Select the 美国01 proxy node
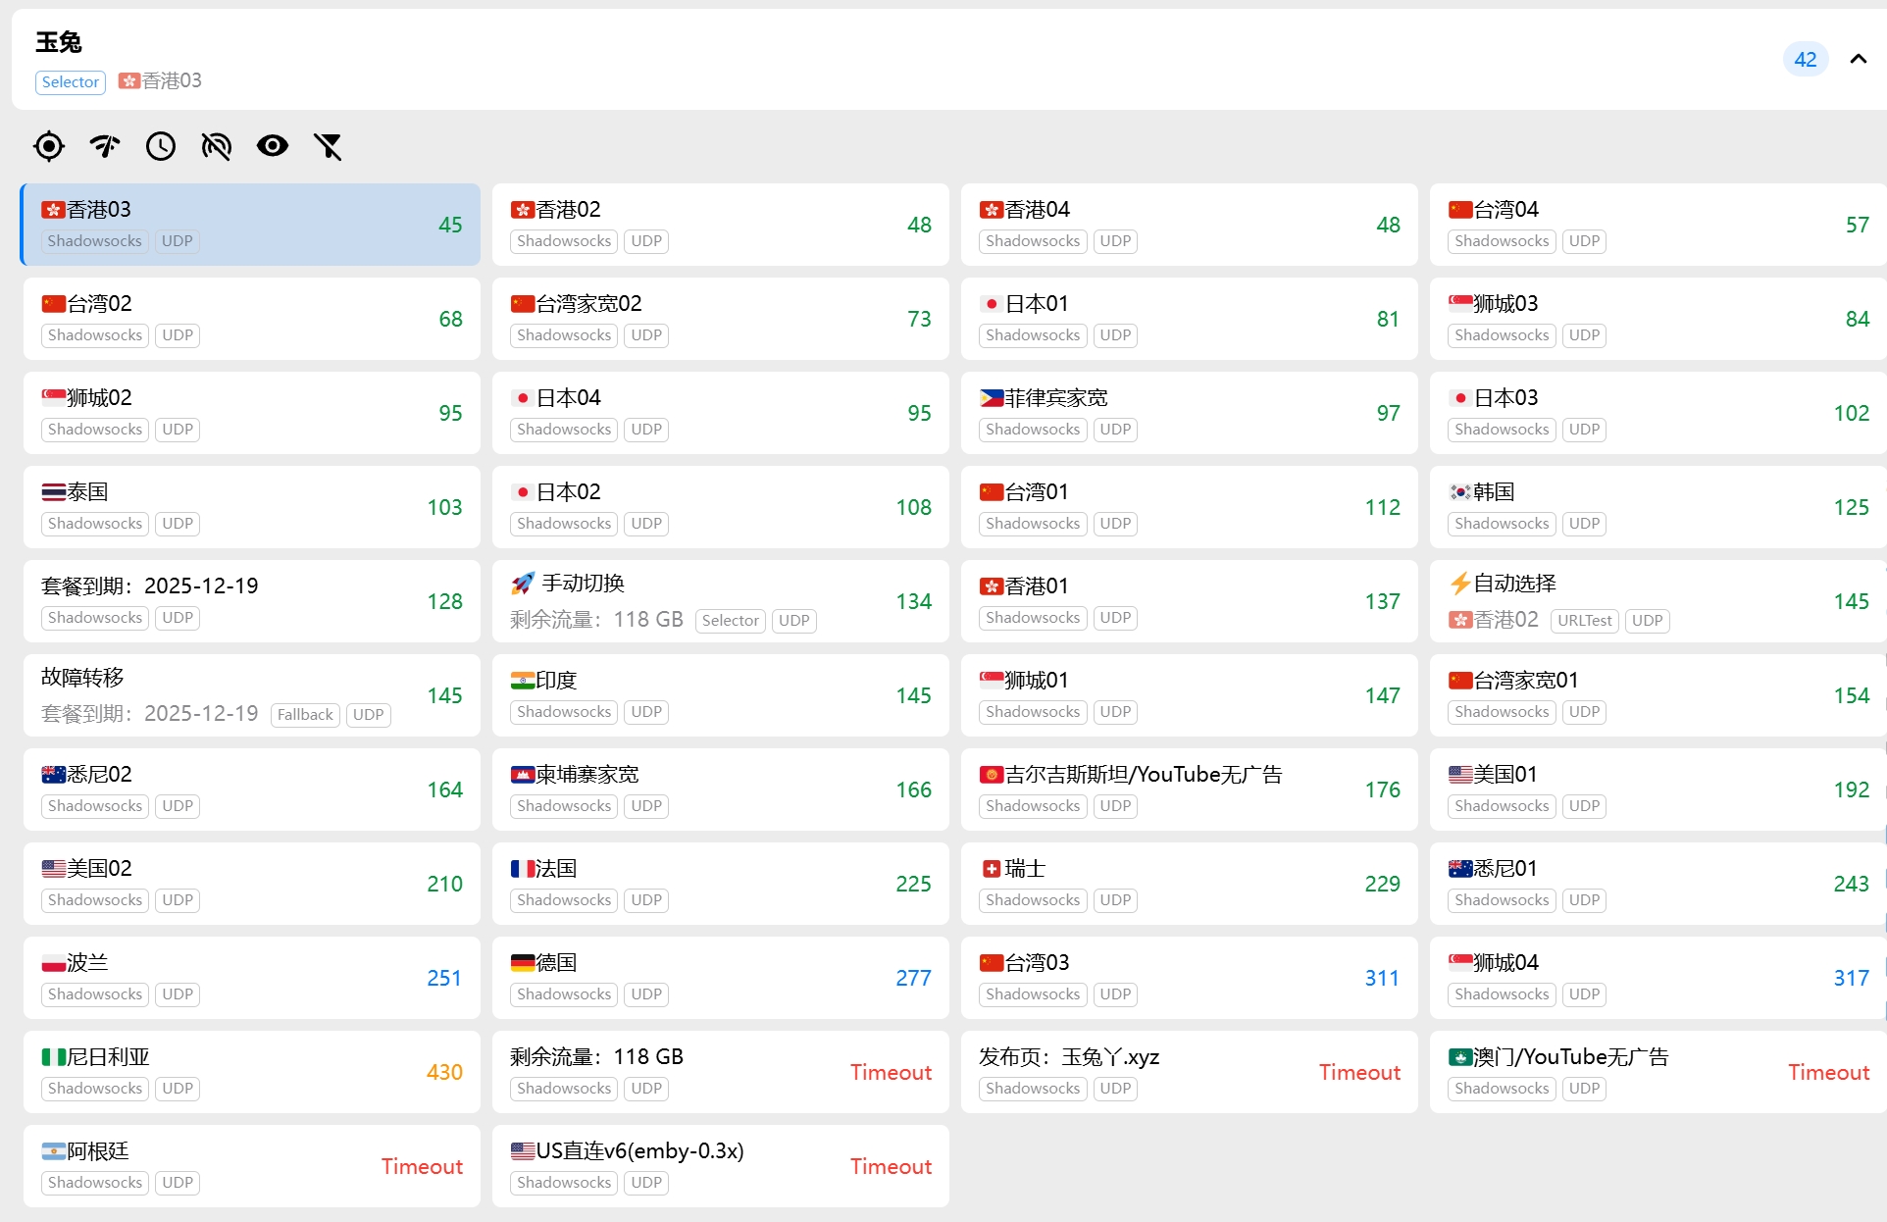1887x1222 pixels. pos(1657,789)
